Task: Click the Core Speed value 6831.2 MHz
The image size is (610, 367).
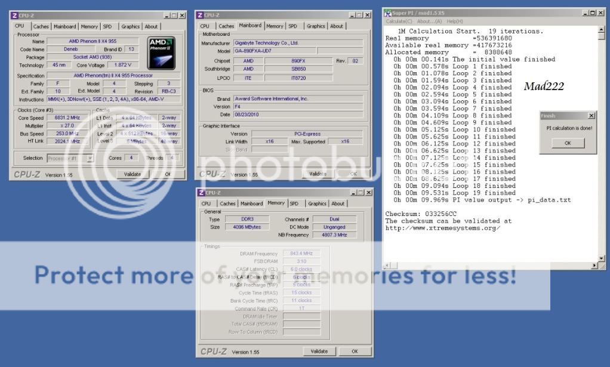Action: click(x=67, y=118)
